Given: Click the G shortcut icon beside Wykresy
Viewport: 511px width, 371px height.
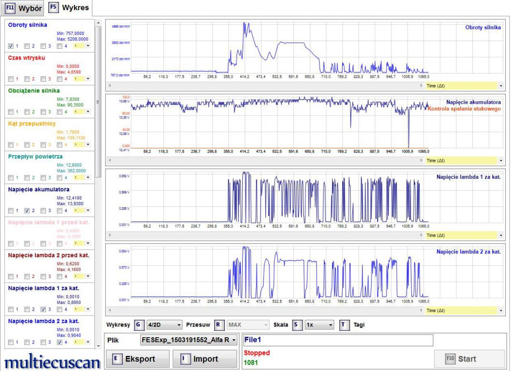Looking at the screenshot, I should click(138, 325).
